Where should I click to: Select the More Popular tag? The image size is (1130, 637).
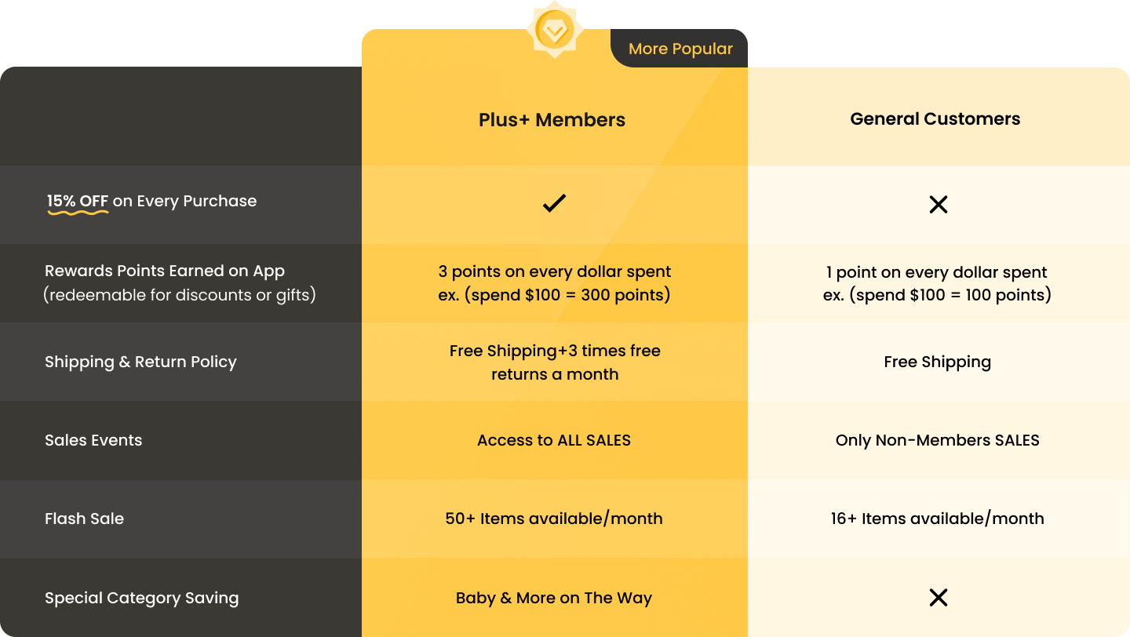tap(680, 49)
